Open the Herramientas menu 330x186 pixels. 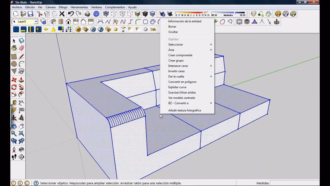pos(79,7)
